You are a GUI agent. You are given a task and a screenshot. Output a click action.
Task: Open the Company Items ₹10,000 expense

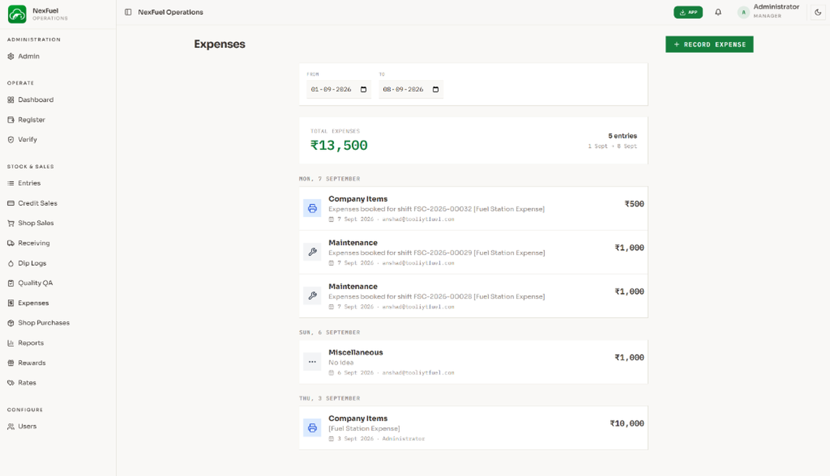pyautogui.click(x=473, y=428)
